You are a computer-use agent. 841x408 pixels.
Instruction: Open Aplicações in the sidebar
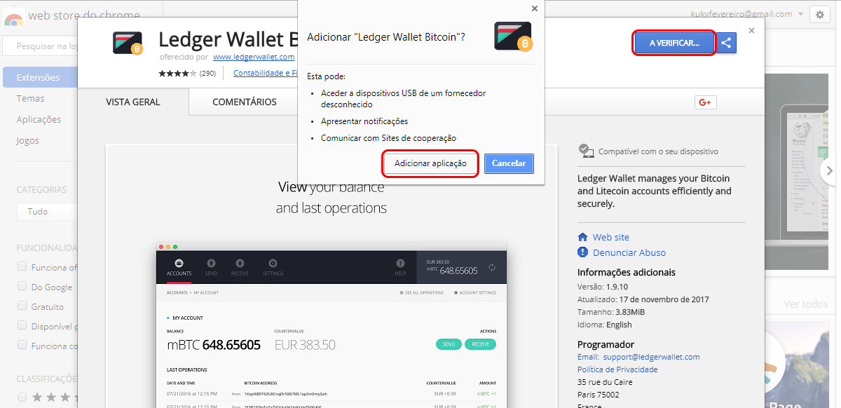[39, 119]
